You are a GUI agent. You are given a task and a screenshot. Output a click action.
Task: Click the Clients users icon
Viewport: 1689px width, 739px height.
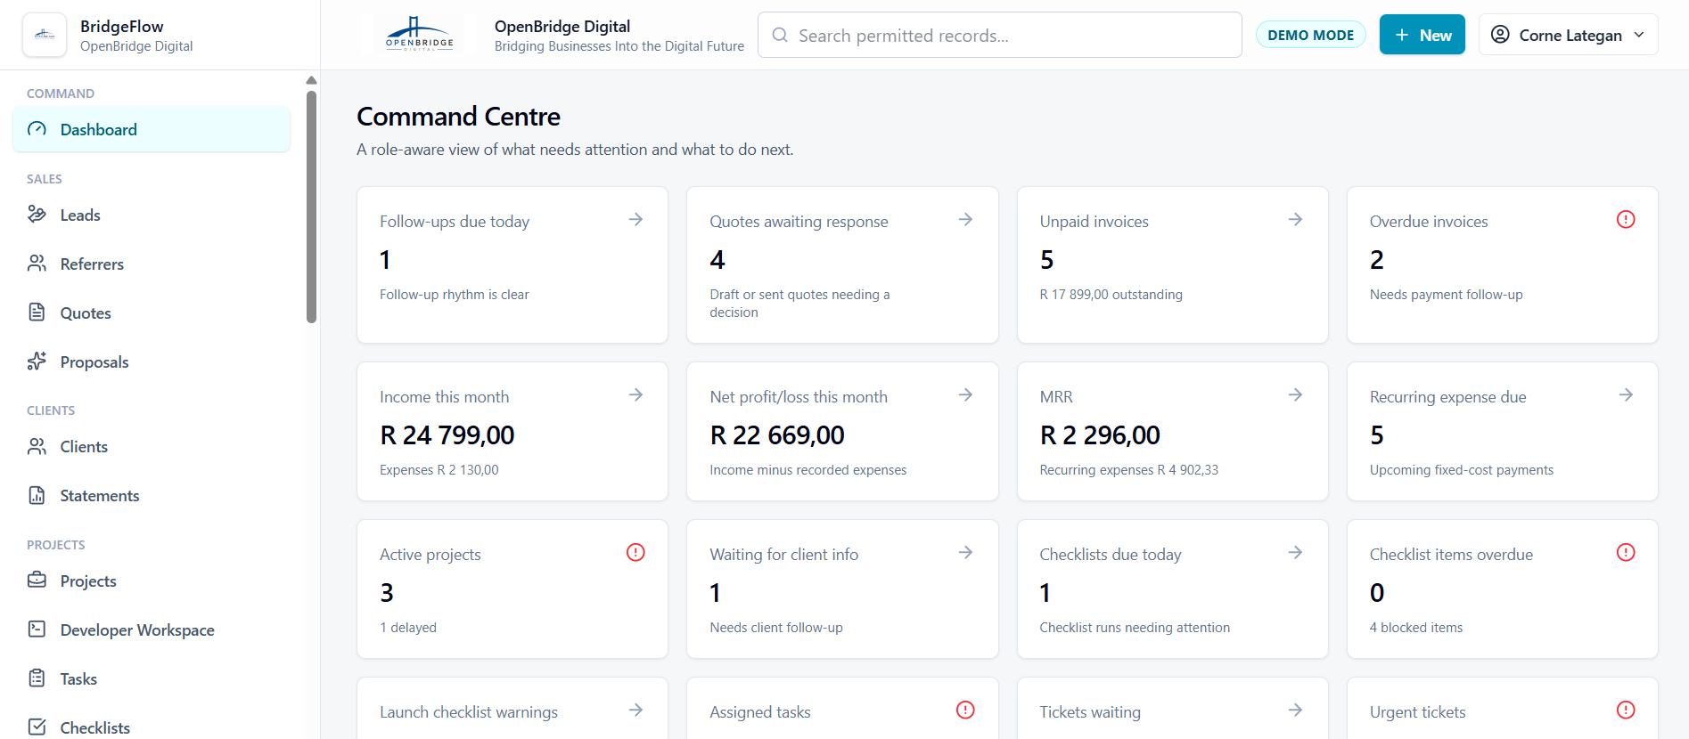(x=37, y=446)
